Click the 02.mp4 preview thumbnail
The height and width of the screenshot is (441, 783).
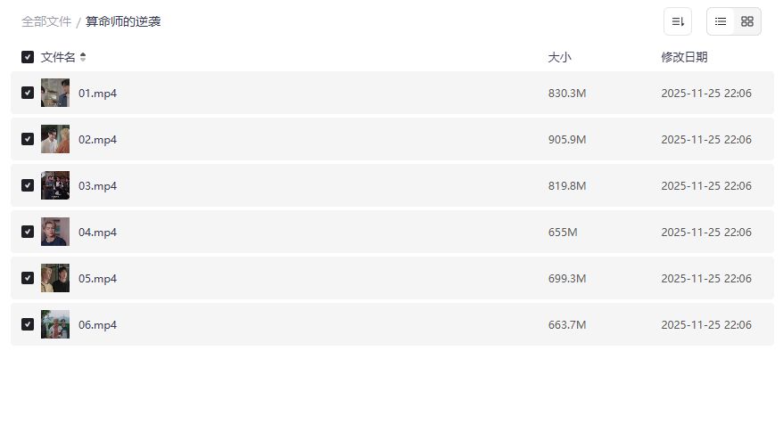(x=55, y=139)
